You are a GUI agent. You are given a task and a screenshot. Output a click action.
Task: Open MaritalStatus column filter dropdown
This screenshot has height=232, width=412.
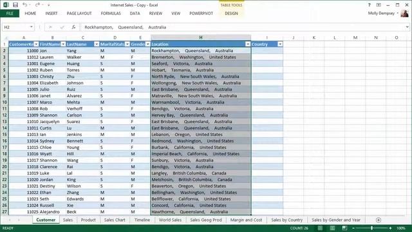(127, 44)
